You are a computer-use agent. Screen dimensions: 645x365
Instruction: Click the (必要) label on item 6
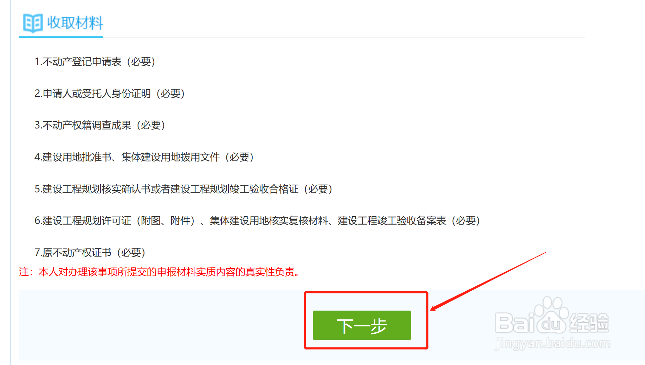point(466,221)
